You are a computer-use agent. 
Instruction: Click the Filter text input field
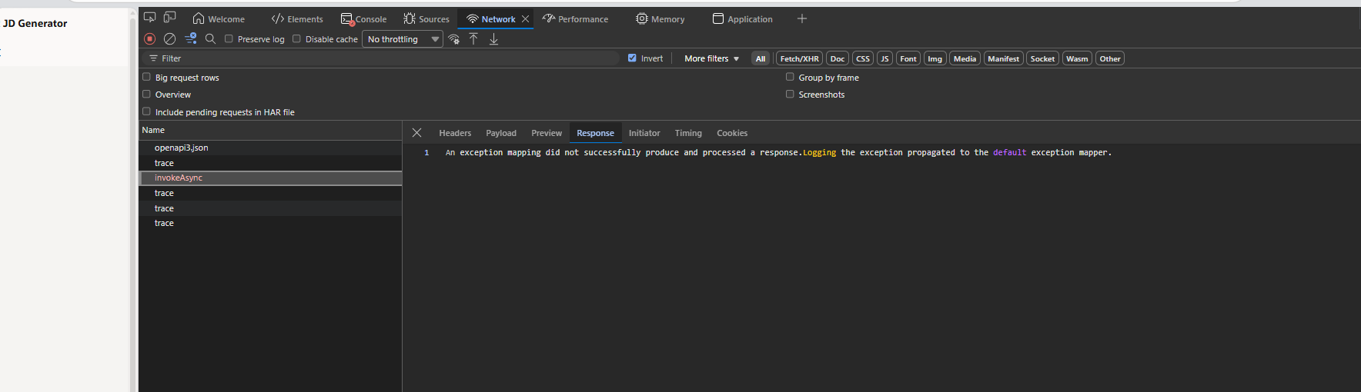click(x=381, y=58)
